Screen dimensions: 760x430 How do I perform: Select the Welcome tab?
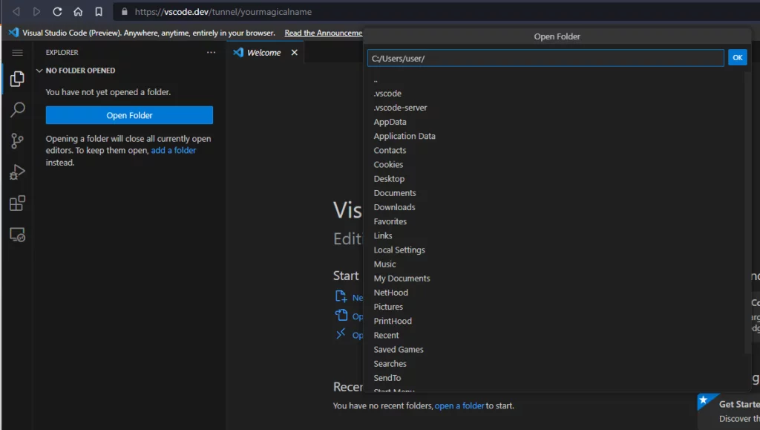263,53
